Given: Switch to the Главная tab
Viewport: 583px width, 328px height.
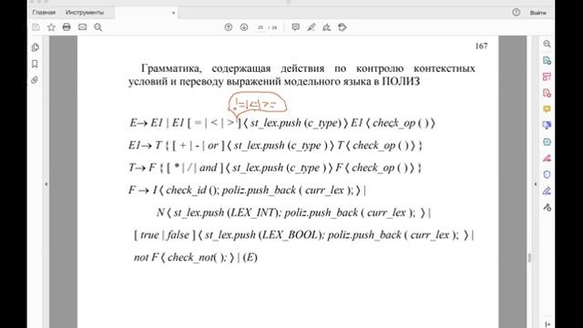Looking at the screenshot, I should coord(44,12).
